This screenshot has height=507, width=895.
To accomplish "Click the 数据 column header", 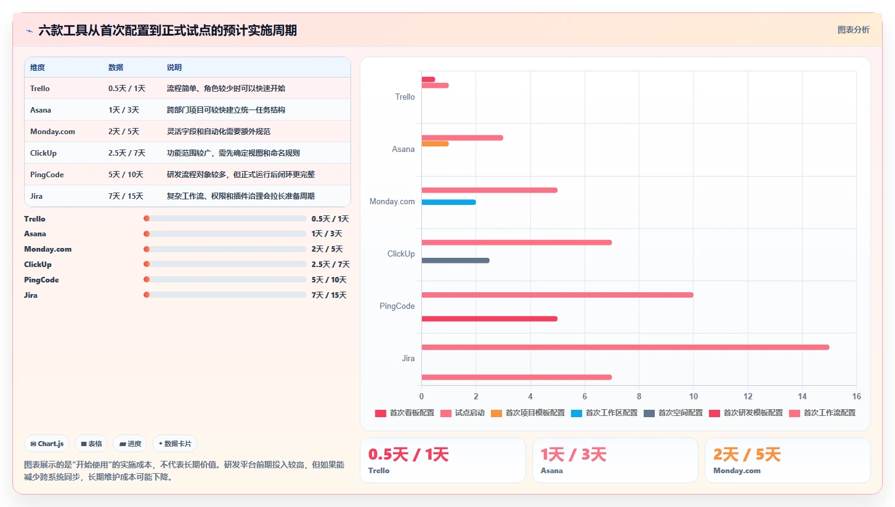I will 116,68.
